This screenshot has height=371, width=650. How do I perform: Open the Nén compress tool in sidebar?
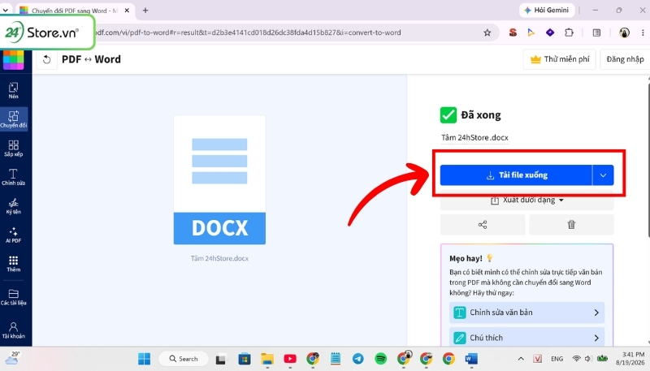click(x=13, y=90)
